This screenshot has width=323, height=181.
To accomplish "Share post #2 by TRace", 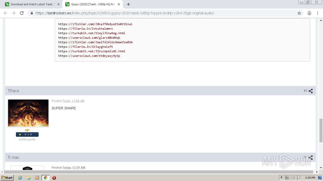I will pos(311,91).
